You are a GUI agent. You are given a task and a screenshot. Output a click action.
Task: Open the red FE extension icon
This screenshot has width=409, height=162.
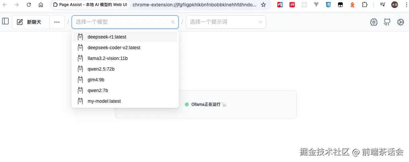(280, 5)
